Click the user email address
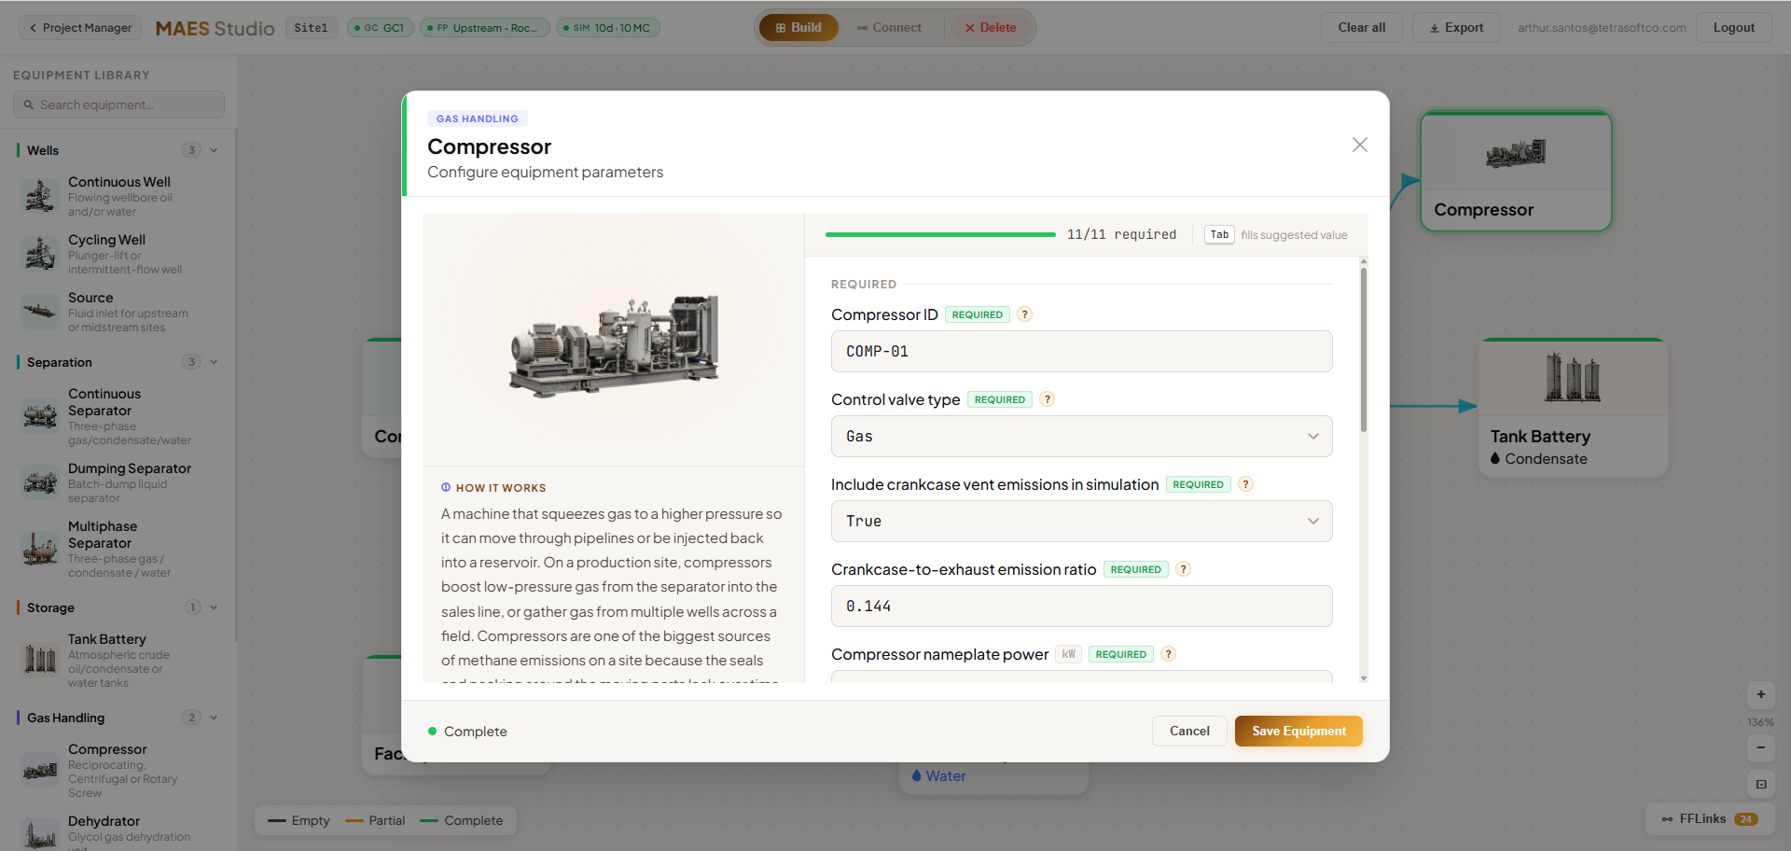This screenshot has height=851, width=1791. (1602, 28)
